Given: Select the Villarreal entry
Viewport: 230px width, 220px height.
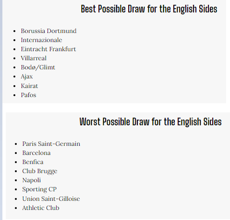Looking at the screenshot, I should tap(34, 58).
